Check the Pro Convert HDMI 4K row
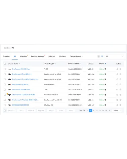Viewport: 127px width, 159px height. pos(5,85)
